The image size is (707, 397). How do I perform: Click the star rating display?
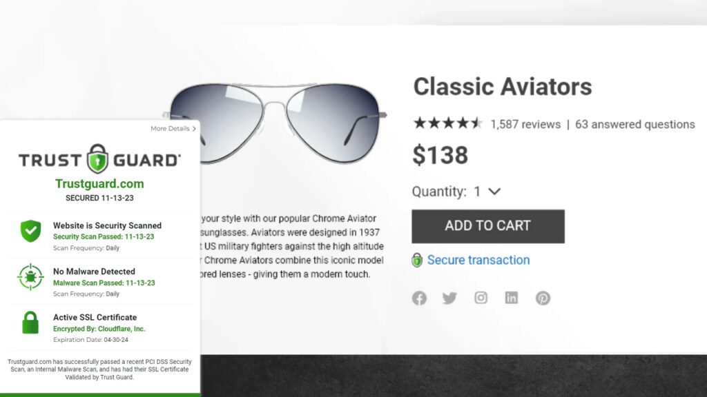447,124
